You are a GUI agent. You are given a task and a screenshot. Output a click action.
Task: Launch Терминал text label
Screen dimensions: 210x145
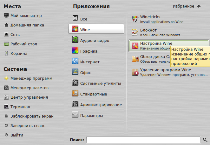pyautogui.click(x=20, y=107)
